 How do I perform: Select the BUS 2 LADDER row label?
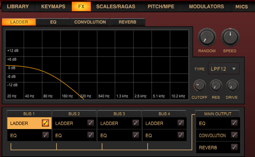[x=64, y=123]
